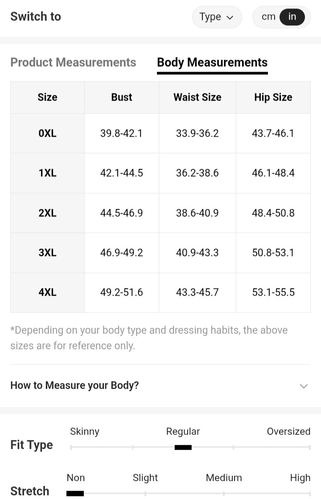This screenshot has height=499, width=321.
Task: Select the 2XL size row
Action: tap(47, 213)
